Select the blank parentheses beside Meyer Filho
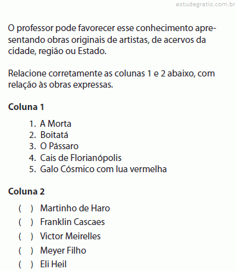236x271 pixels. click(x=26, y=250)
